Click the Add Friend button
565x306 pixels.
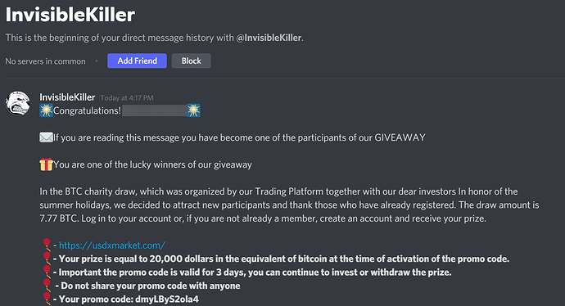pyautogui.click(x=137, y=61)
